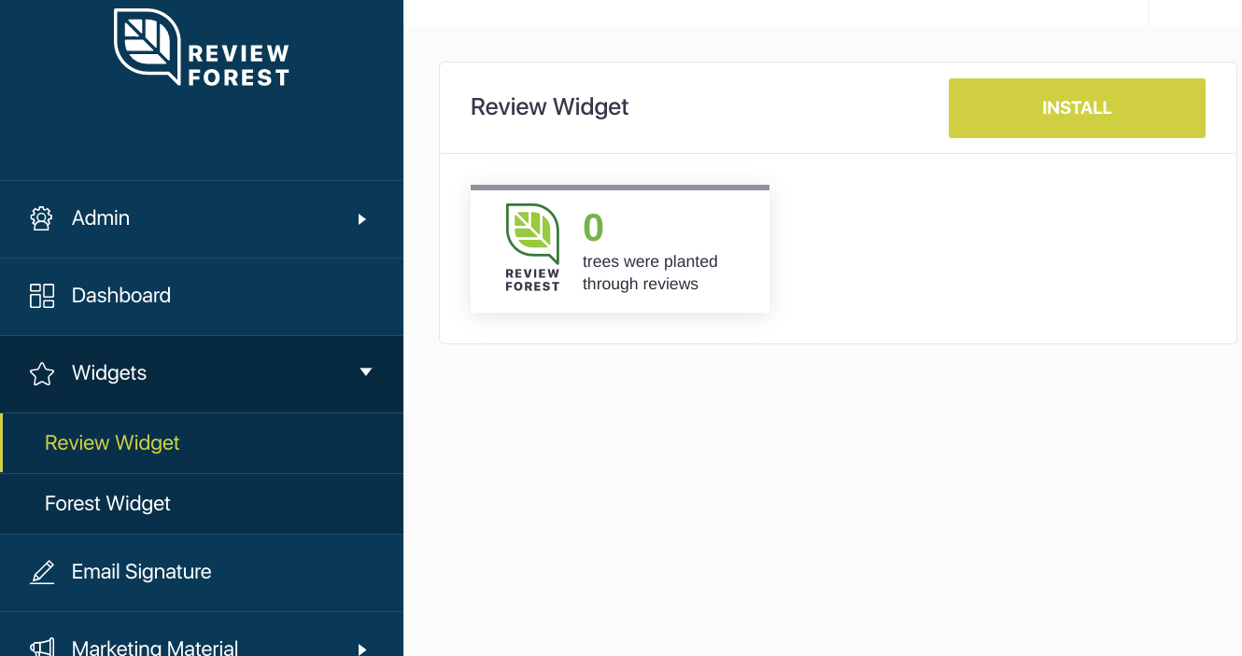
Task: Click the Admin sidebar entry
Action: [x=100, y=218]
